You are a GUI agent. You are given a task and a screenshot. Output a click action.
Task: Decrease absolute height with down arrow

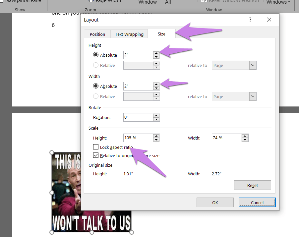pos(156,57)
